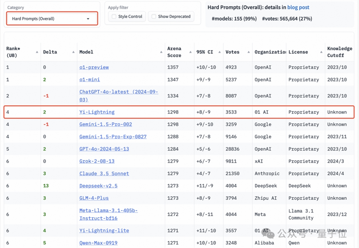The image size is (359, 248).
Task: Open the o1-preview model link
Action: coord(94,67)
